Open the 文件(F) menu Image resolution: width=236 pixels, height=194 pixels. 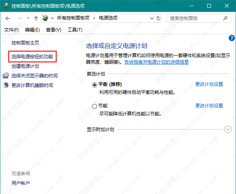point(11,30)
